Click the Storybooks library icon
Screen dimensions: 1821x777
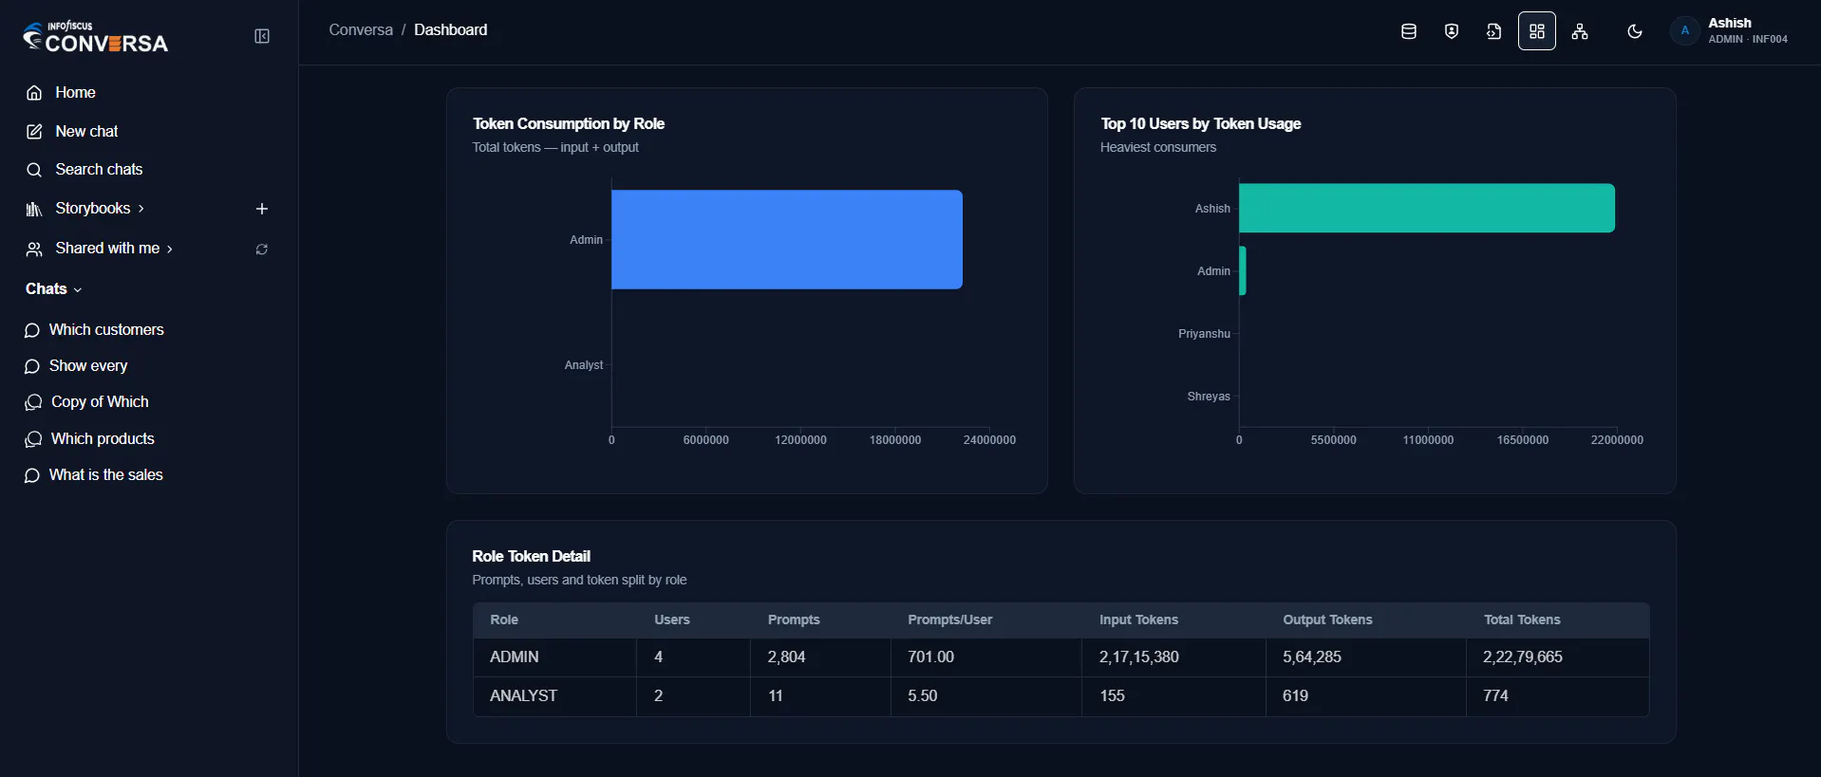[x=34, y=209]
